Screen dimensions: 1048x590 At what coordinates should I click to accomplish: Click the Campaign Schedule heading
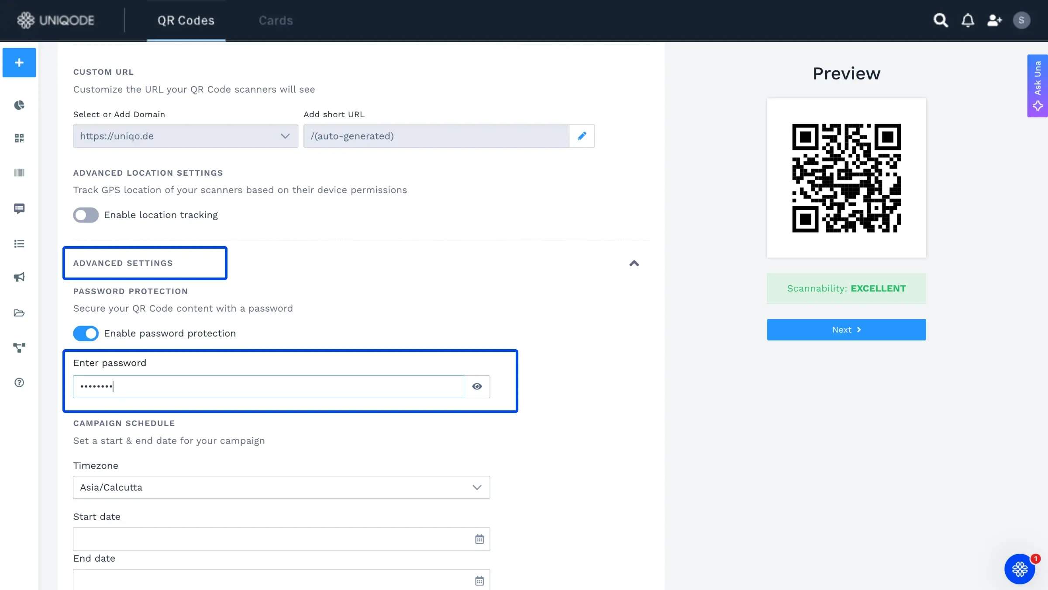pos(124,423)
